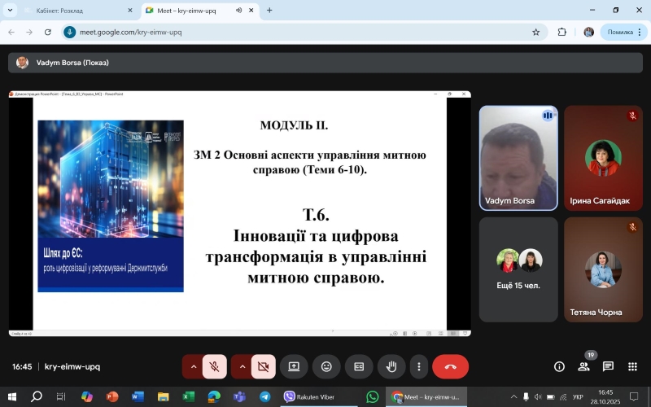This screenshot has width=651, height=407.
Task: Toggle closed captions button
Action: point(358,367)
